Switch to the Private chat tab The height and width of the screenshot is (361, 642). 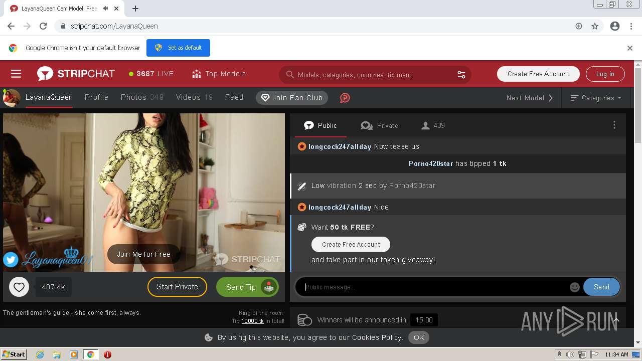(379, 125)
